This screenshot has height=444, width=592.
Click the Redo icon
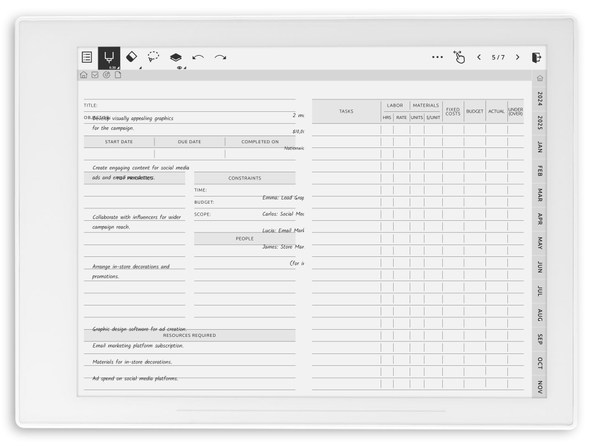pyautogui.click(x=219, y=56)
